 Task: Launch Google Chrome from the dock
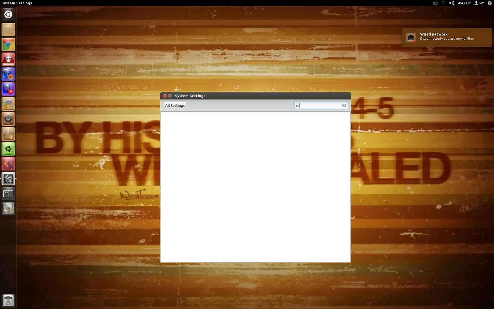[8, 45]
